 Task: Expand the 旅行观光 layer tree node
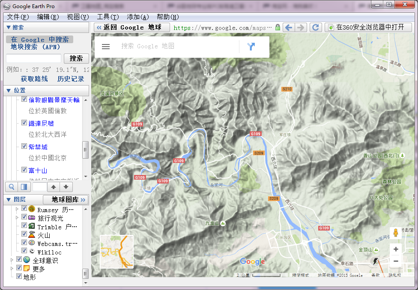17,218
